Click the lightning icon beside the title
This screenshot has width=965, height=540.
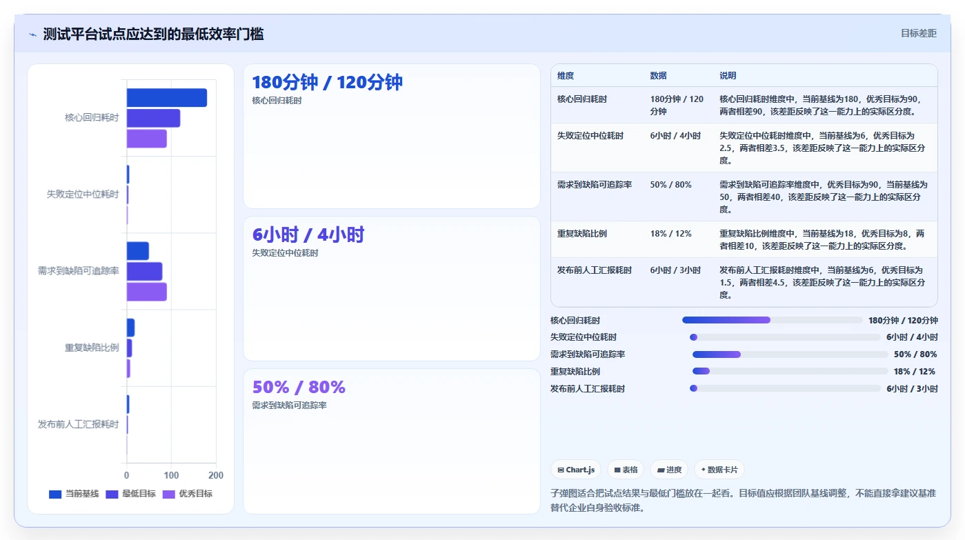(x=32, y=34)
